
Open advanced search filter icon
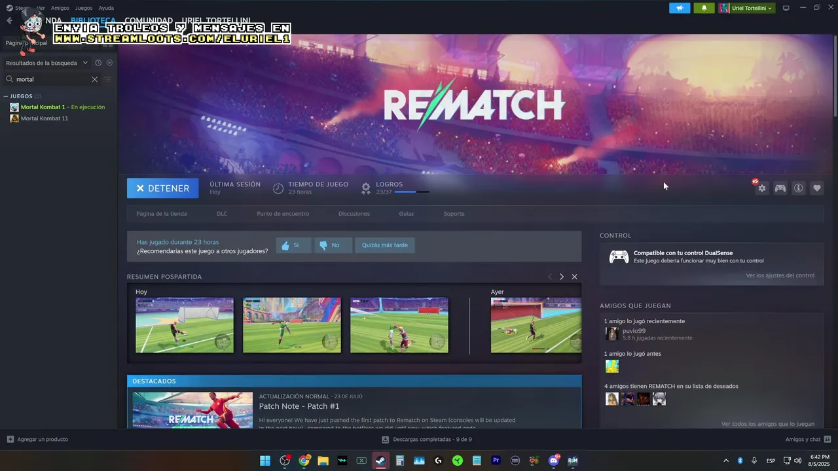tap(108, 79)
